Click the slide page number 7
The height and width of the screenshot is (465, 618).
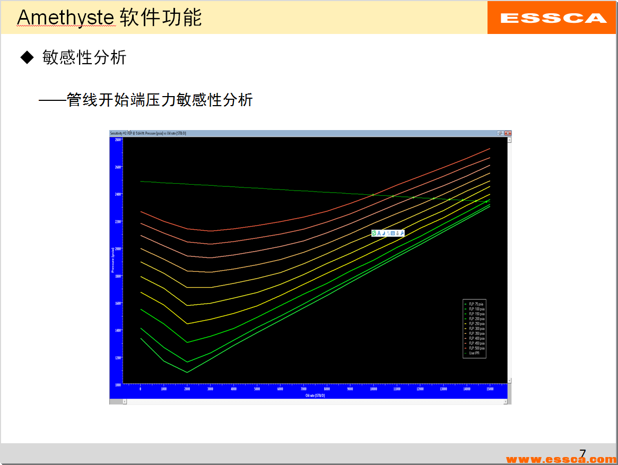(582, 452)
